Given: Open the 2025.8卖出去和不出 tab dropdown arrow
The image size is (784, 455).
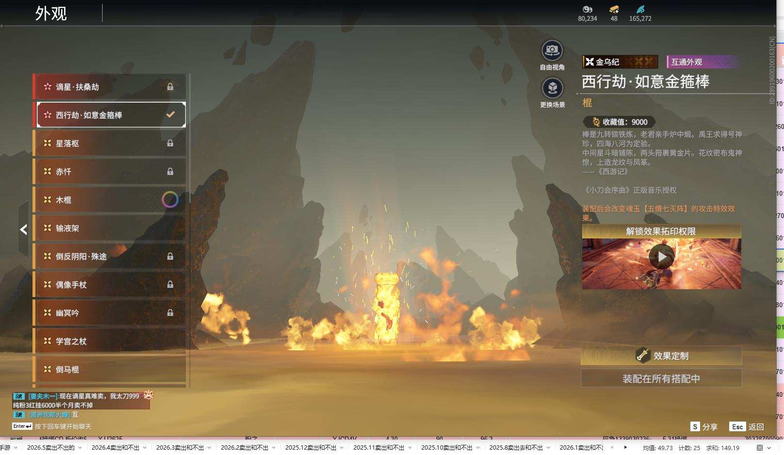Looking at the screenshot, I should [548, 447].
